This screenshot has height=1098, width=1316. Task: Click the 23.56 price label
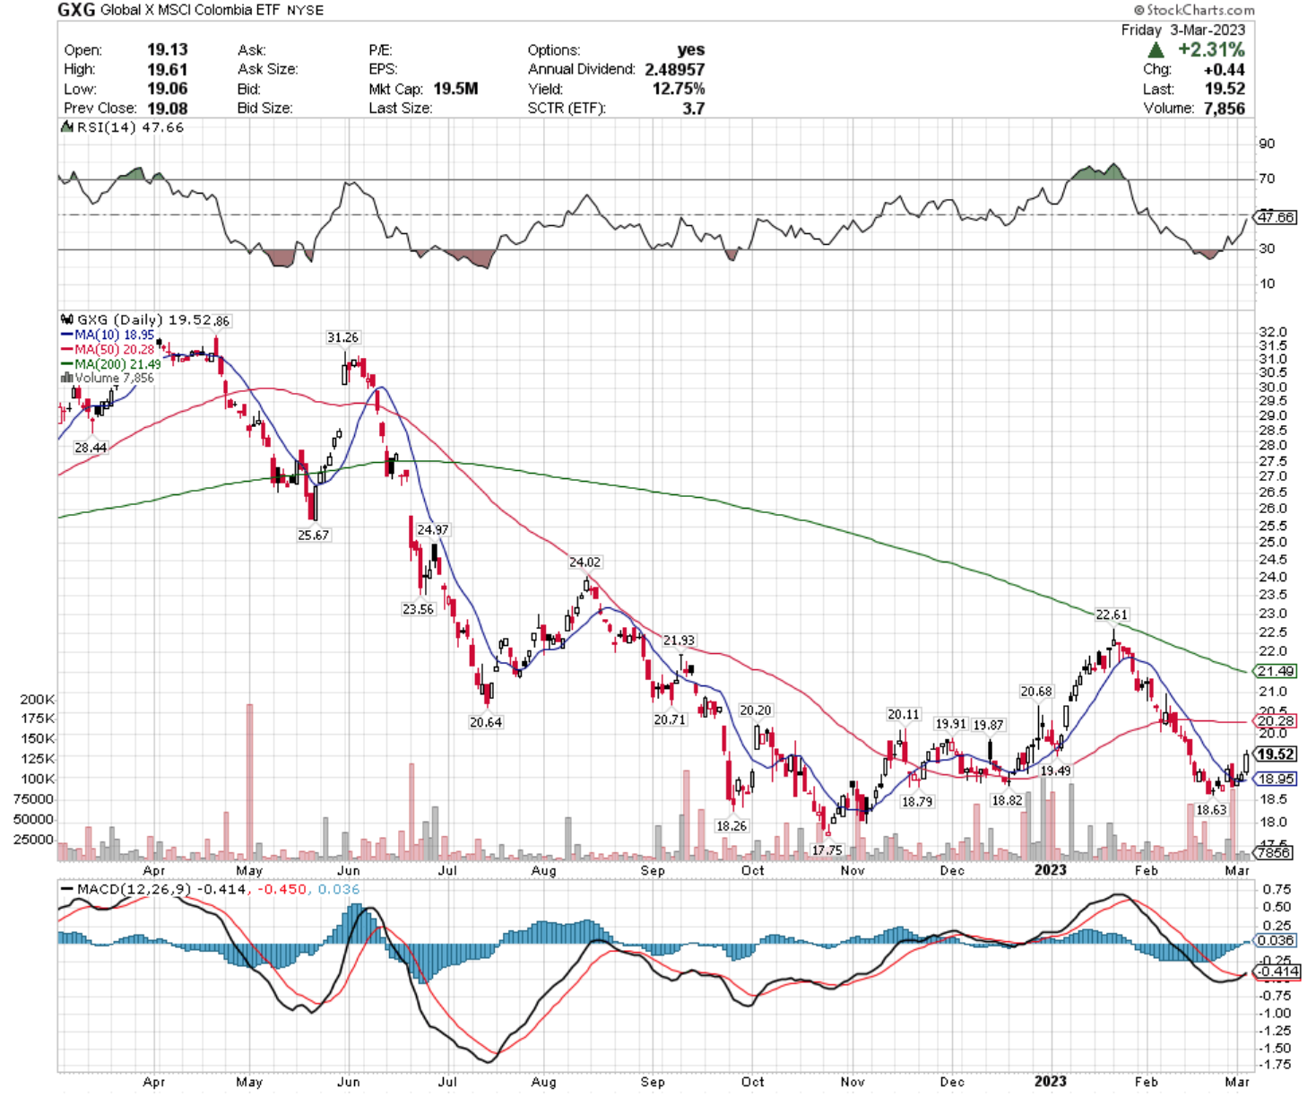[418, 609]
